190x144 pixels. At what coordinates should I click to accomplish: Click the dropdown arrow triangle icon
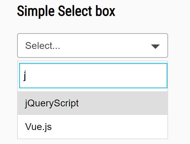coord(155,47)
